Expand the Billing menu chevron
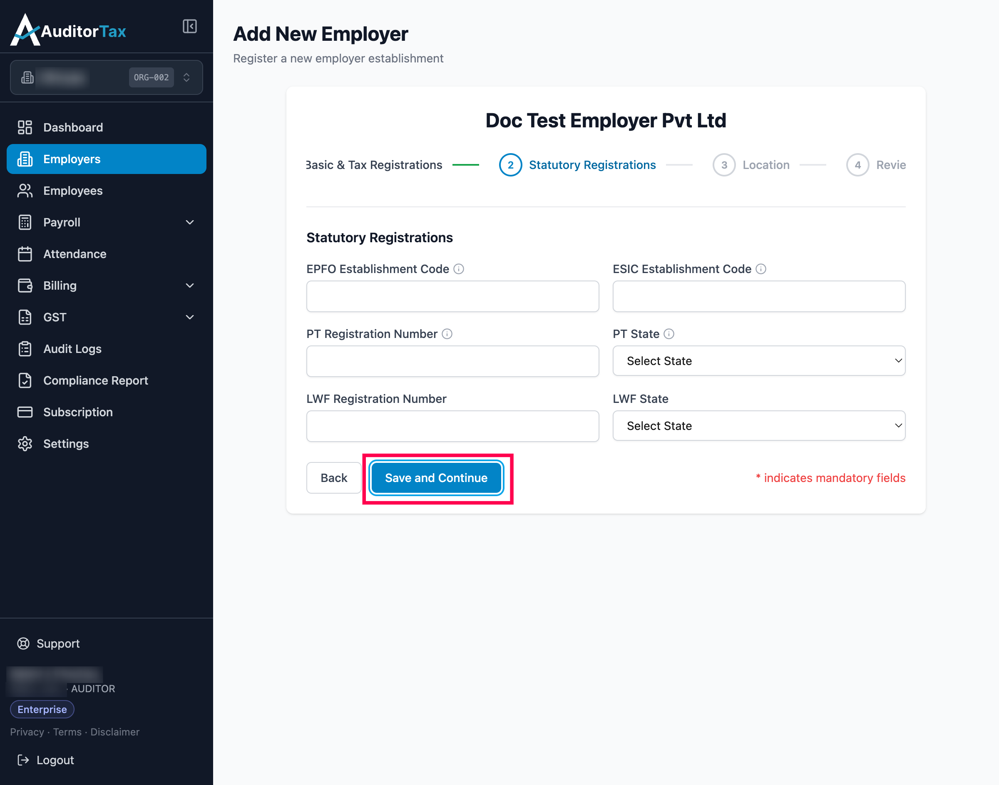Viewport: 999px width, 785px height. coord(189,286)
